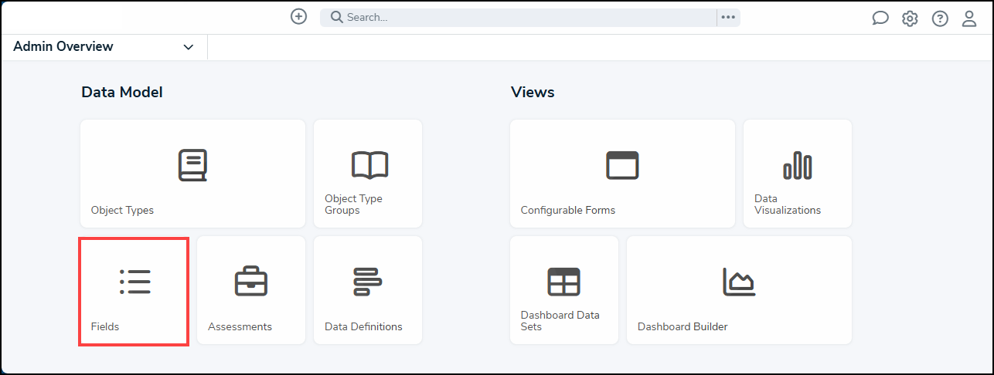Viewport: 994px width, 375px height.
Task: Click the Configurable Forms window icon
Action: 622,165
